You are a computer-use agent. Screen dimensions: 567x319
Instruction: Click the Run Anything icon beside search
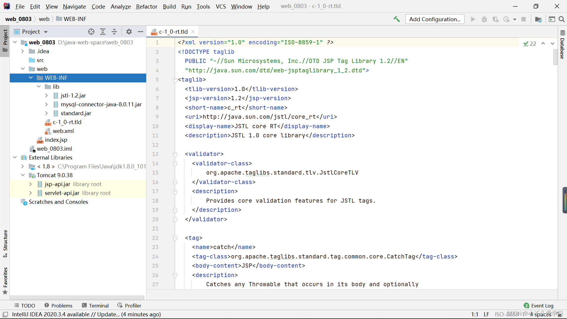[552, 19]
